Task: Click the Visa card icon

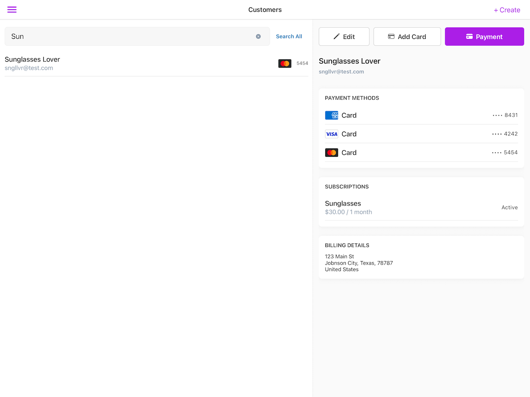Action: (332, 134)
